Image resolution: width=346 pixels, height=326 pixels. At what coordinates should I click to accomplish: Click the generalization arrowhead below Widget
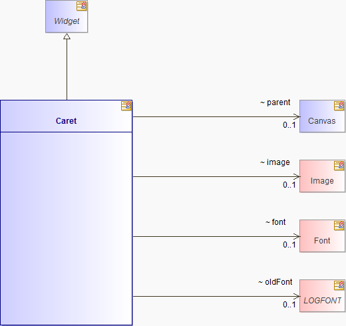click(x=67, y=37)
